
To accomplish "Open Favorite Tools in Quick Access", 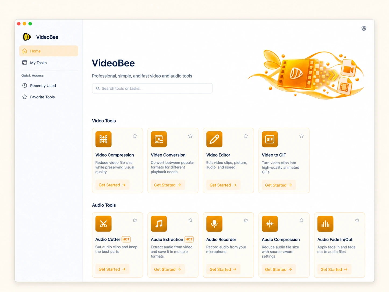I will 49,97.
